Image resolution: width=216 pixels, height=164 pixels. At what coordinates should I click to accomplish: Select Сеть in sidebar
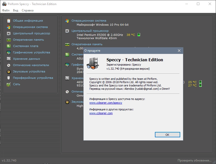point(17,84)
